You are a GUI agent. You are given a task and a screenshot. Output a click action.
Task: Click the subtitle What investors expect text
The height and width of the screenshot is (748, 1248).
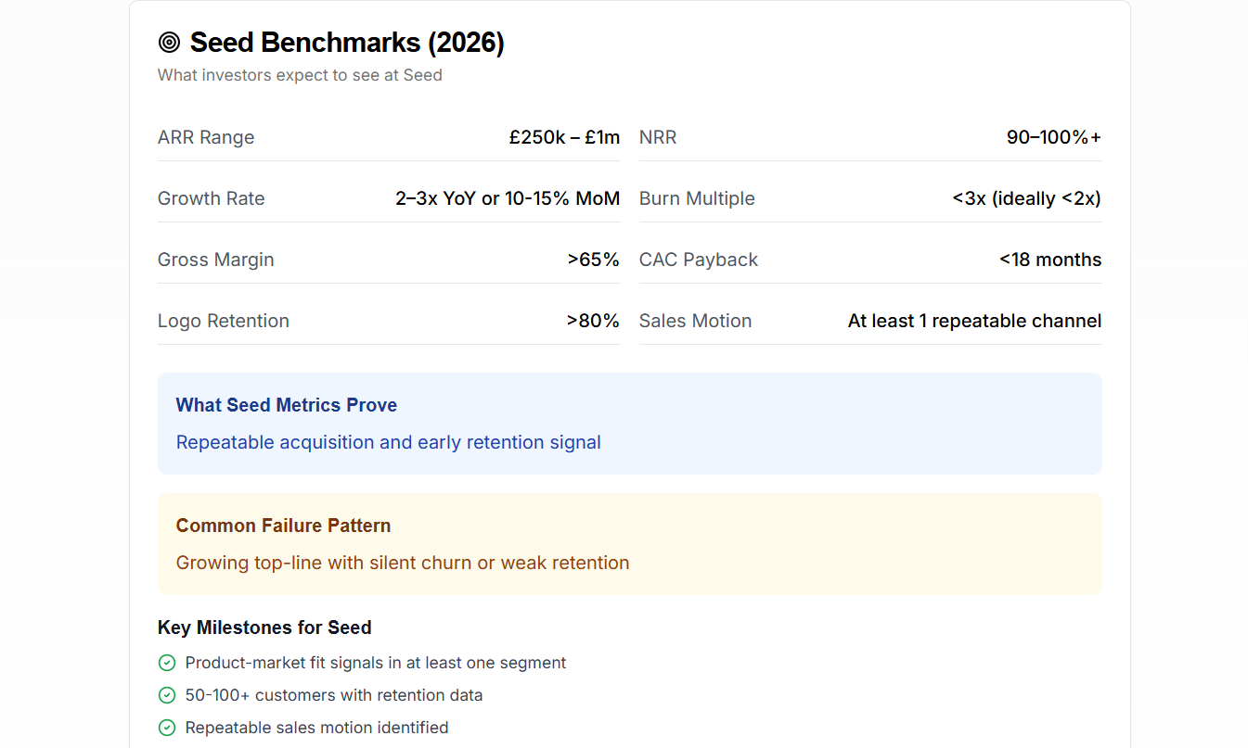coord(300,75)
